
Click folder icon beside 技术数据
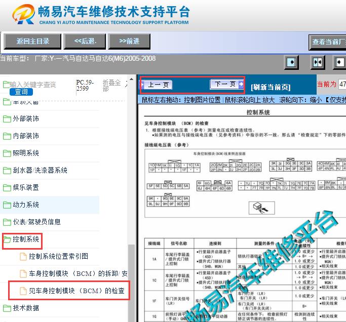(x=7, y=308)
